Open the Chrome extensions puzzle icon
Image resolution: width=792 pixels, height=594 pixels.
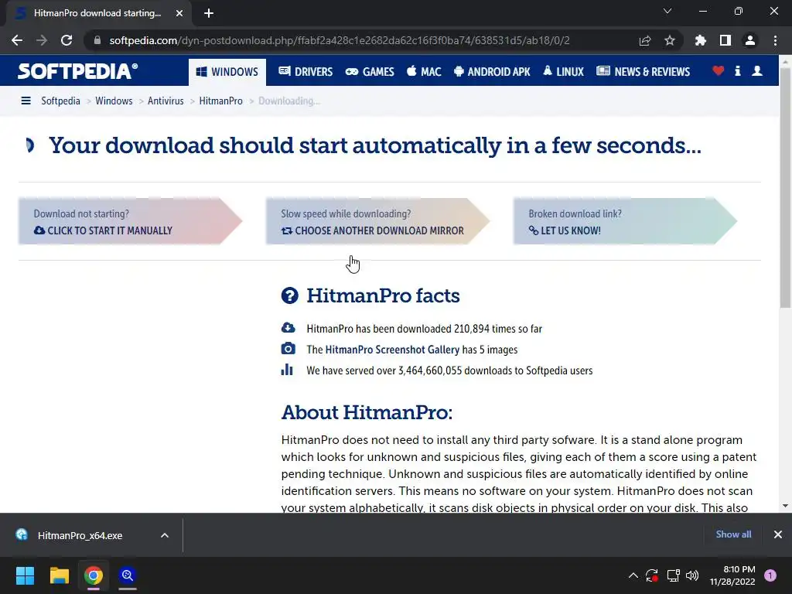(x=701, y=40)
